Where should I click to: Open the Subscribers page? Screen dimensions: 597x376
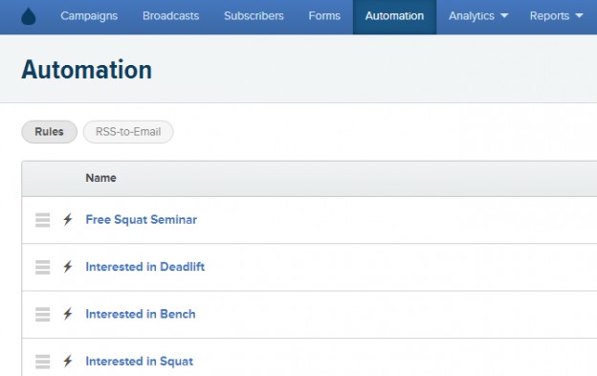pos(254,16)
